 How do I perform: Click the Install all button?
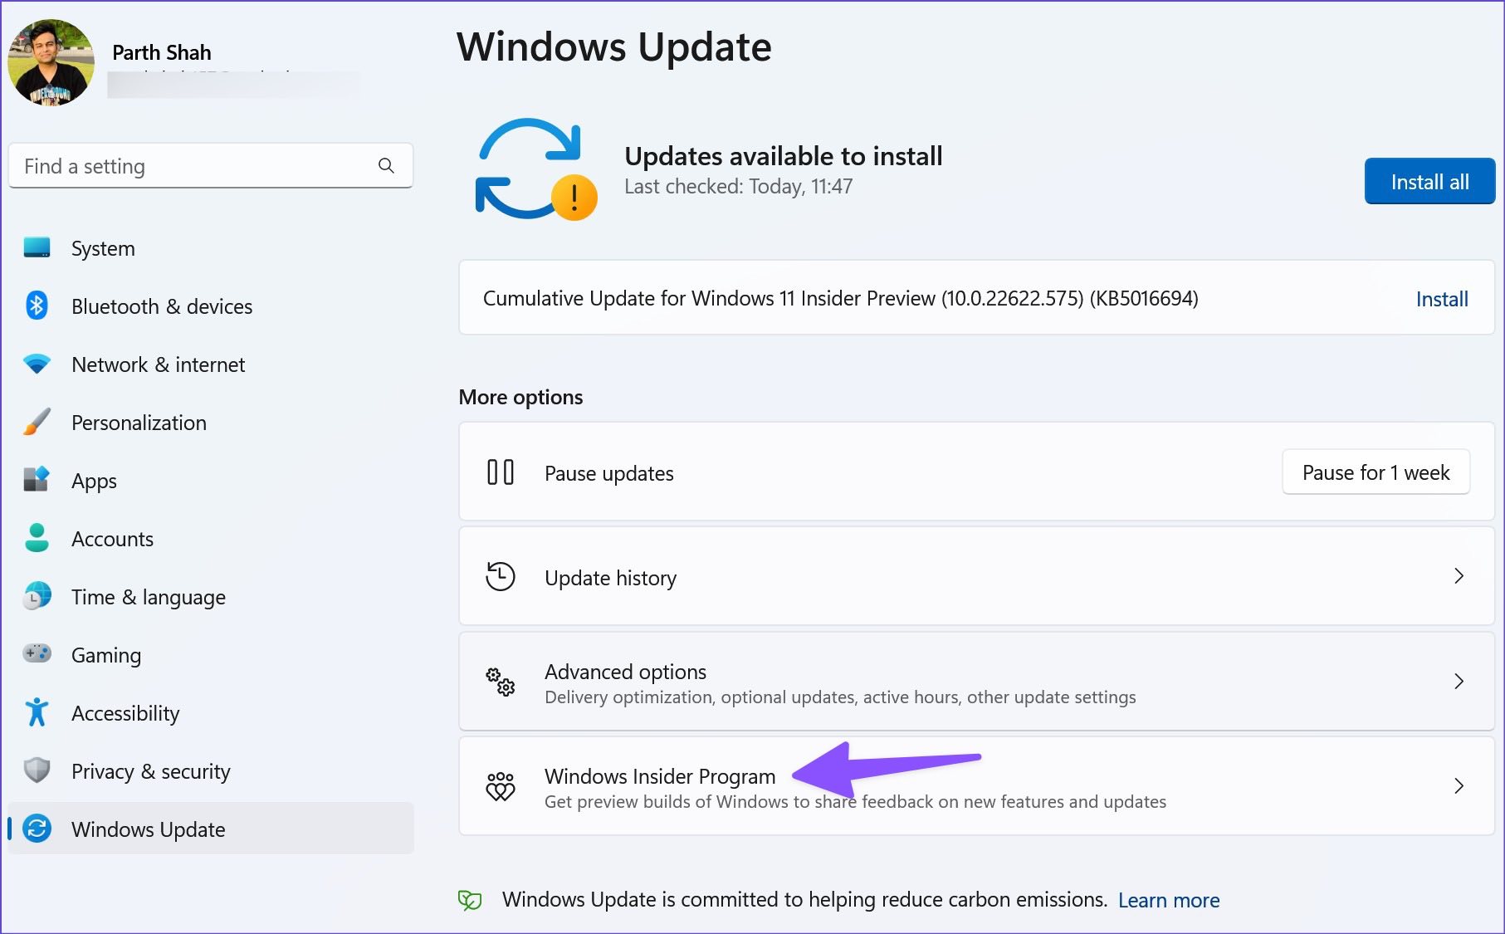[x=1429, y=181]
